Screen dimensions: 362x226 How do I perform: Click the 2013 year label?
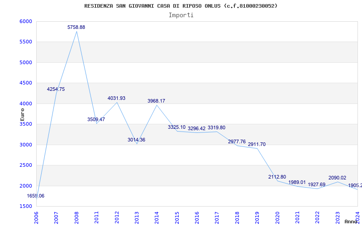137,218
